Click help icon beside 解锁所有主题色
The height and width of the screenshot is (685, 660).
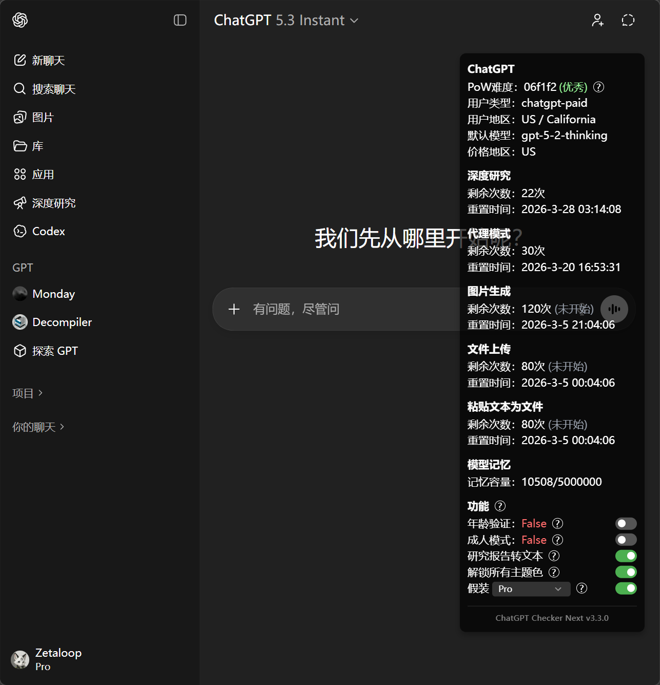[554, 572]
